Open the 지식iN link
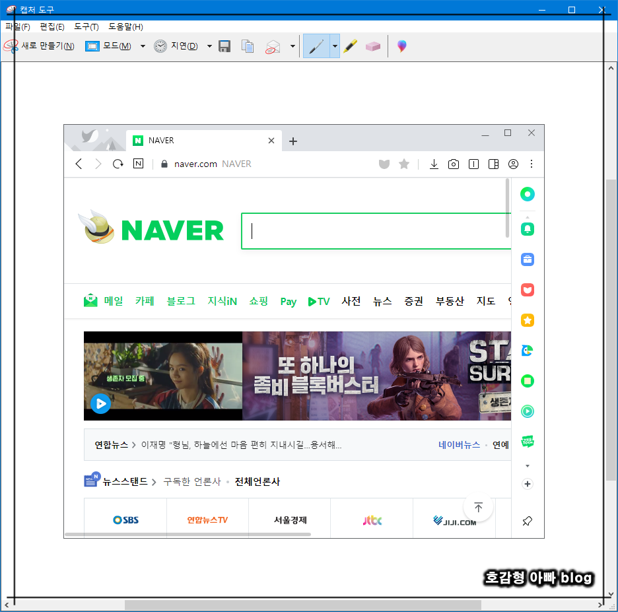Viewport: 618px width, 612px height. [x=223, y=301]
